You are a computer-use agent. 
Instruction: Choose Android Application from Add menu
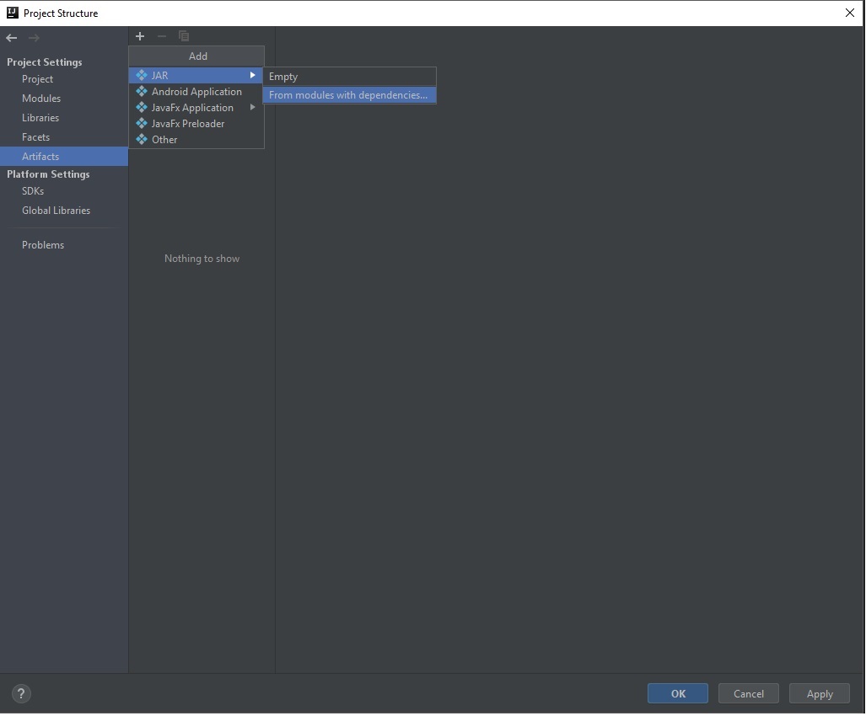[x=196, y=92]
